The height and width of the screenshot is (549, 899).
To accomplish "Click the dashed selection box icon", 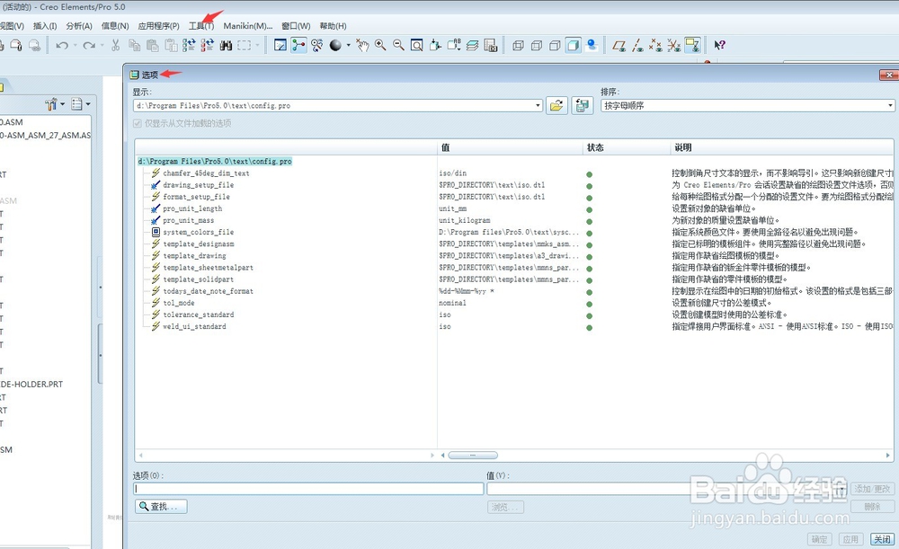I will [x=245, y=45].
